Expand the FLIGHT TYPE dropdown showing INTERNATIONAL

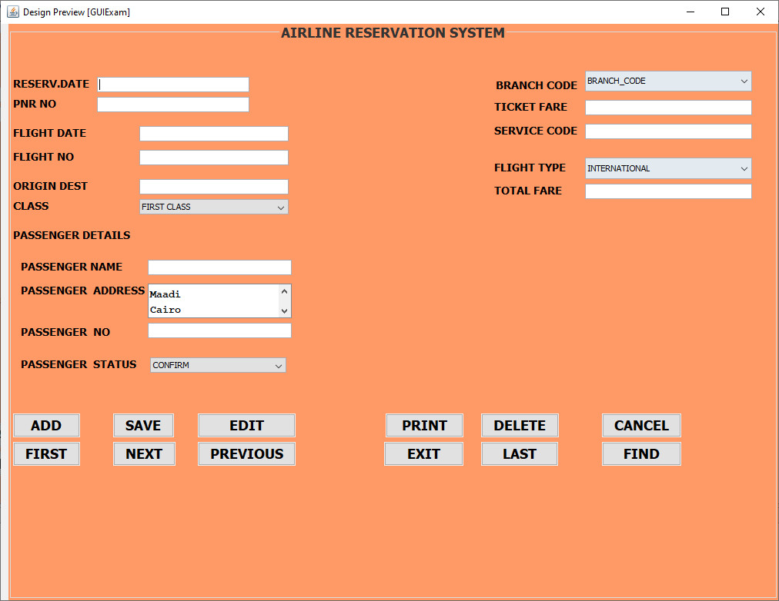click(x=668, y=168)
